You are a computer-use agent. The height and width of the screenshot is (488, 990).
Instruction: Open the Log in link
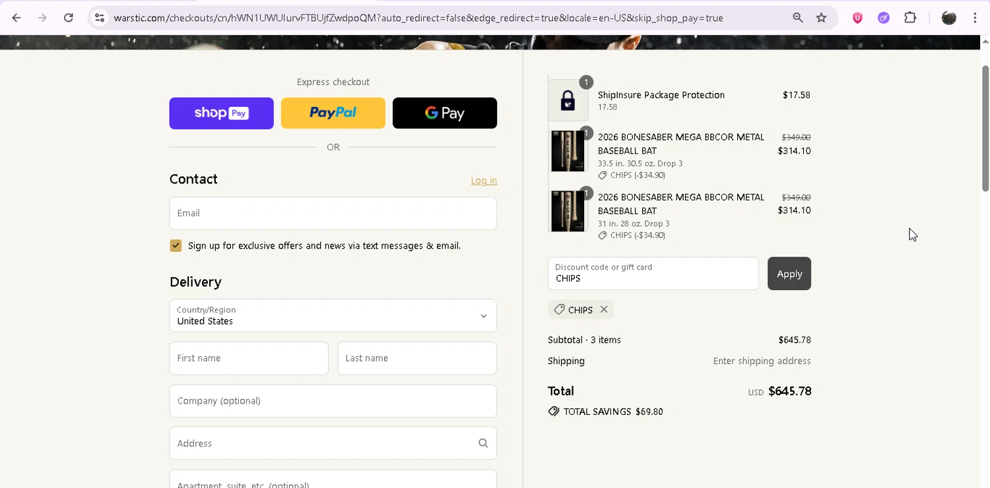point(484,181)
